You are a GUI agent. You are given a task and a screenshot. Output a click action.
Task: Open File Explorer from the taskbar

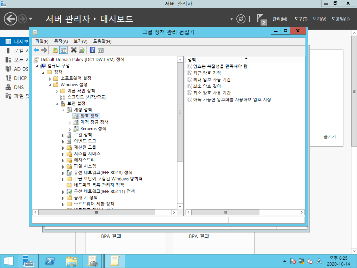[71, 261]
